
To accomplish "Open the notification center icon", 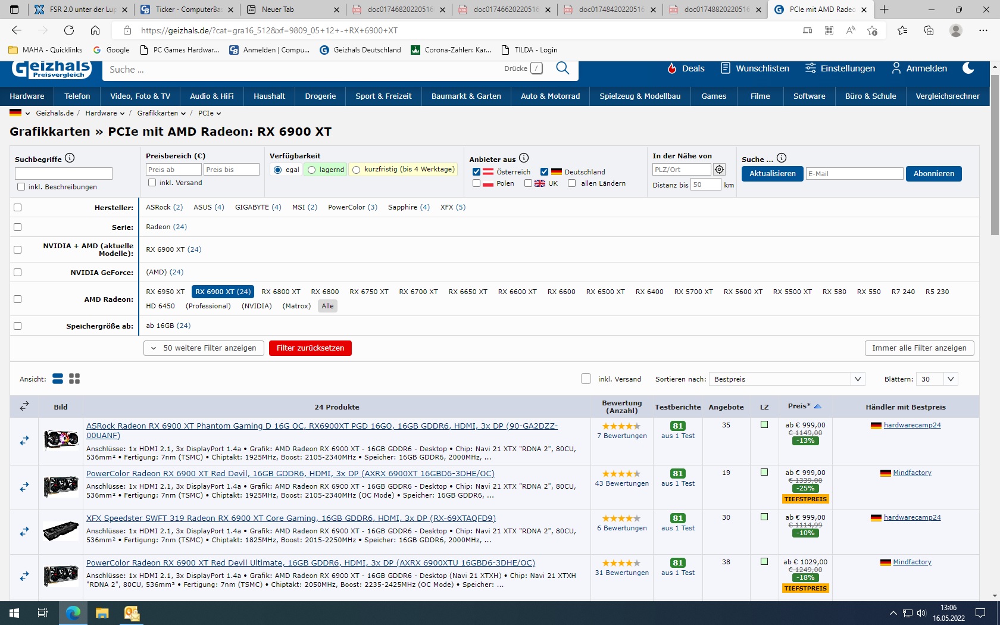I will click(x=980, y=613).
